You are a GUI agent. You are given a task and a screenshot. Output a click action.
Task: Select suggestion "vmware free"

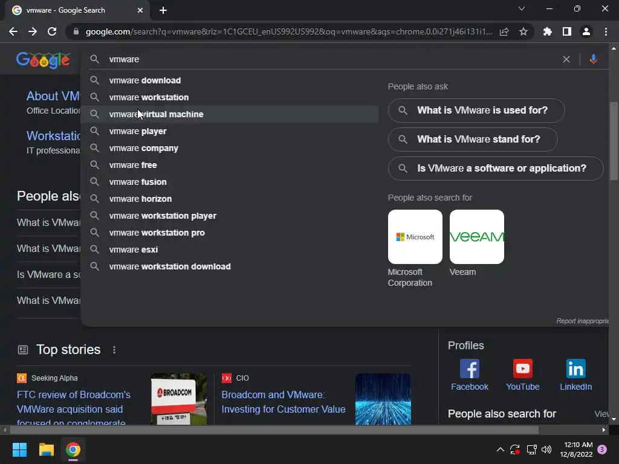click(229, 166)
